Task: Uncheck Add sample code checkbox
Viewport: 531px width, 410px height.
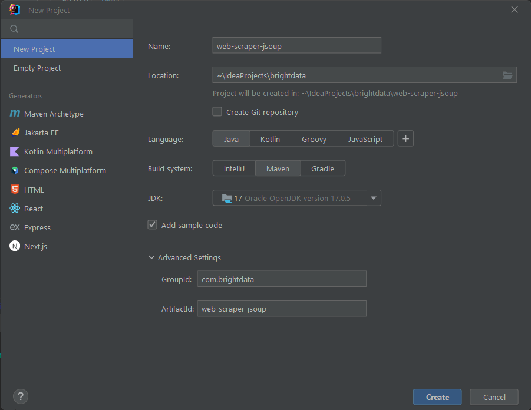Action: [153, 225]
